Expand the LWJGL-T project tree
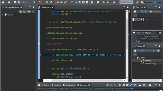 coord(3,15)
